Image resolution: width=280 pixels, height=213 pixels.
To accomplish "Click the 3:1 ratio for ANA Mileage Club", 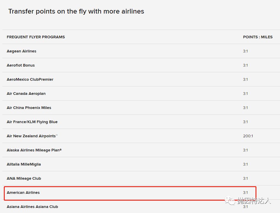I will coord(245,179).
